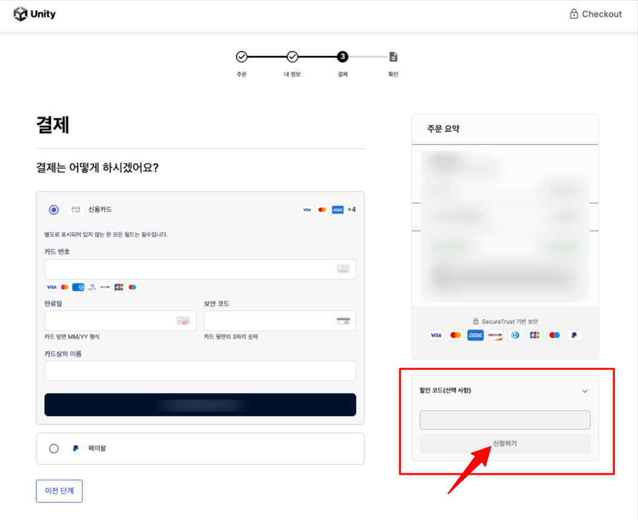Click the PayPal logo next to 페이팔

coord(76,448)
